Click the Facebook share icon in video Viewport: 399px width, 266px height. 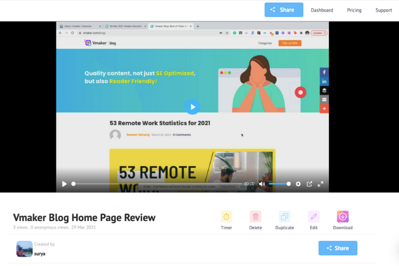pos(324,72)
